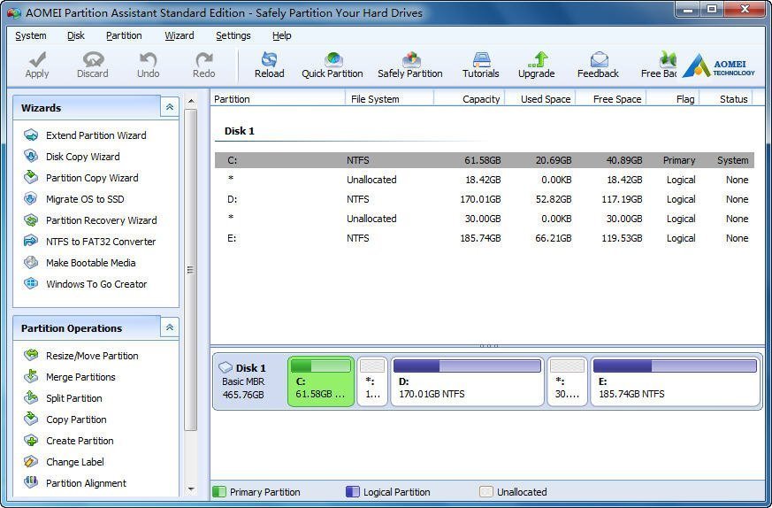Click the Upgrade arrow icon
The width and height of the screenshot is (772, 508).
[537, 59]
